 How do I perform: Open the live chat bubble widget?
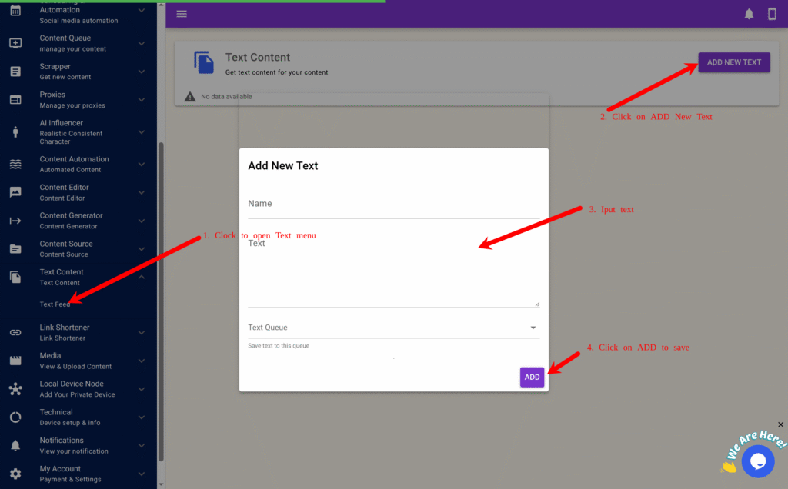[x=757, y=461]
